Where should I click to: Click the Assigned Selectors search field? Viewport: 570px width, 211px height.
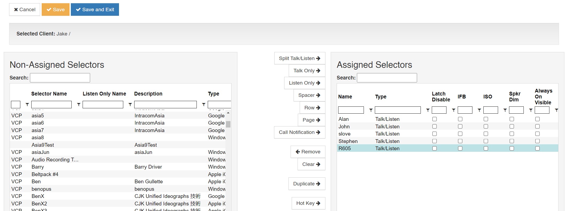[387, 78]
